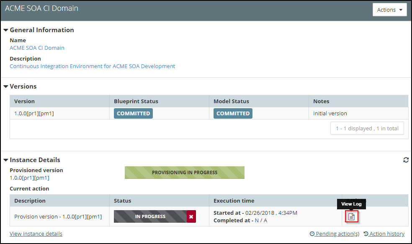Open the View instance details link
This screenshot has height=244, width=412.
click(36, 234)
